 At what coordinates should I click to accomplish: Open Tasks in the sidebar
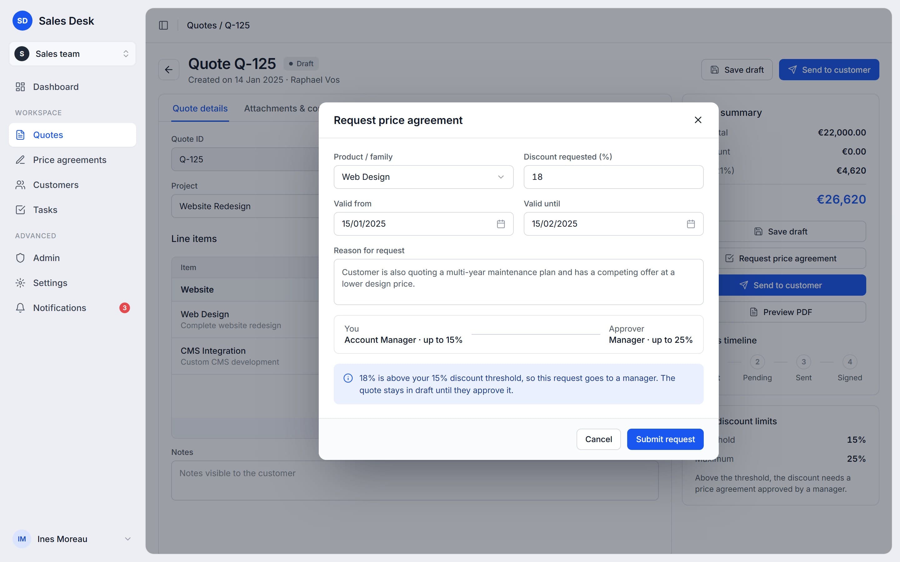(x=72, y=210)
